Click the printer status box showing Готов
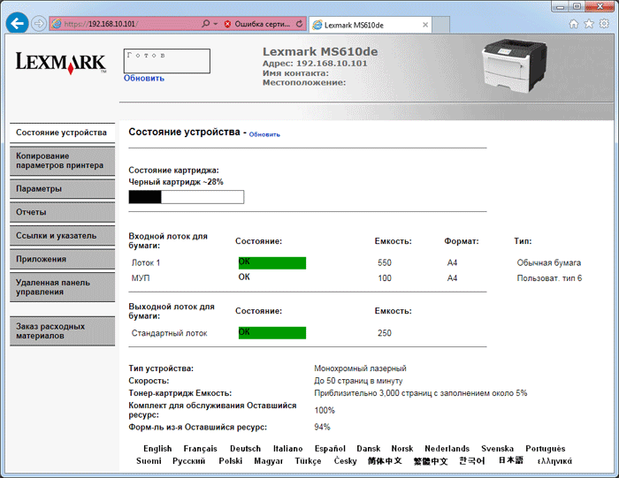Viewport: 619px width, 478px height. pyautogui.click(x=166, y=61)
